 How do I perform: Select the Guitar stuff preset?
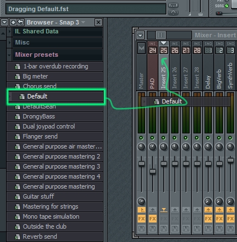(55, 196)
